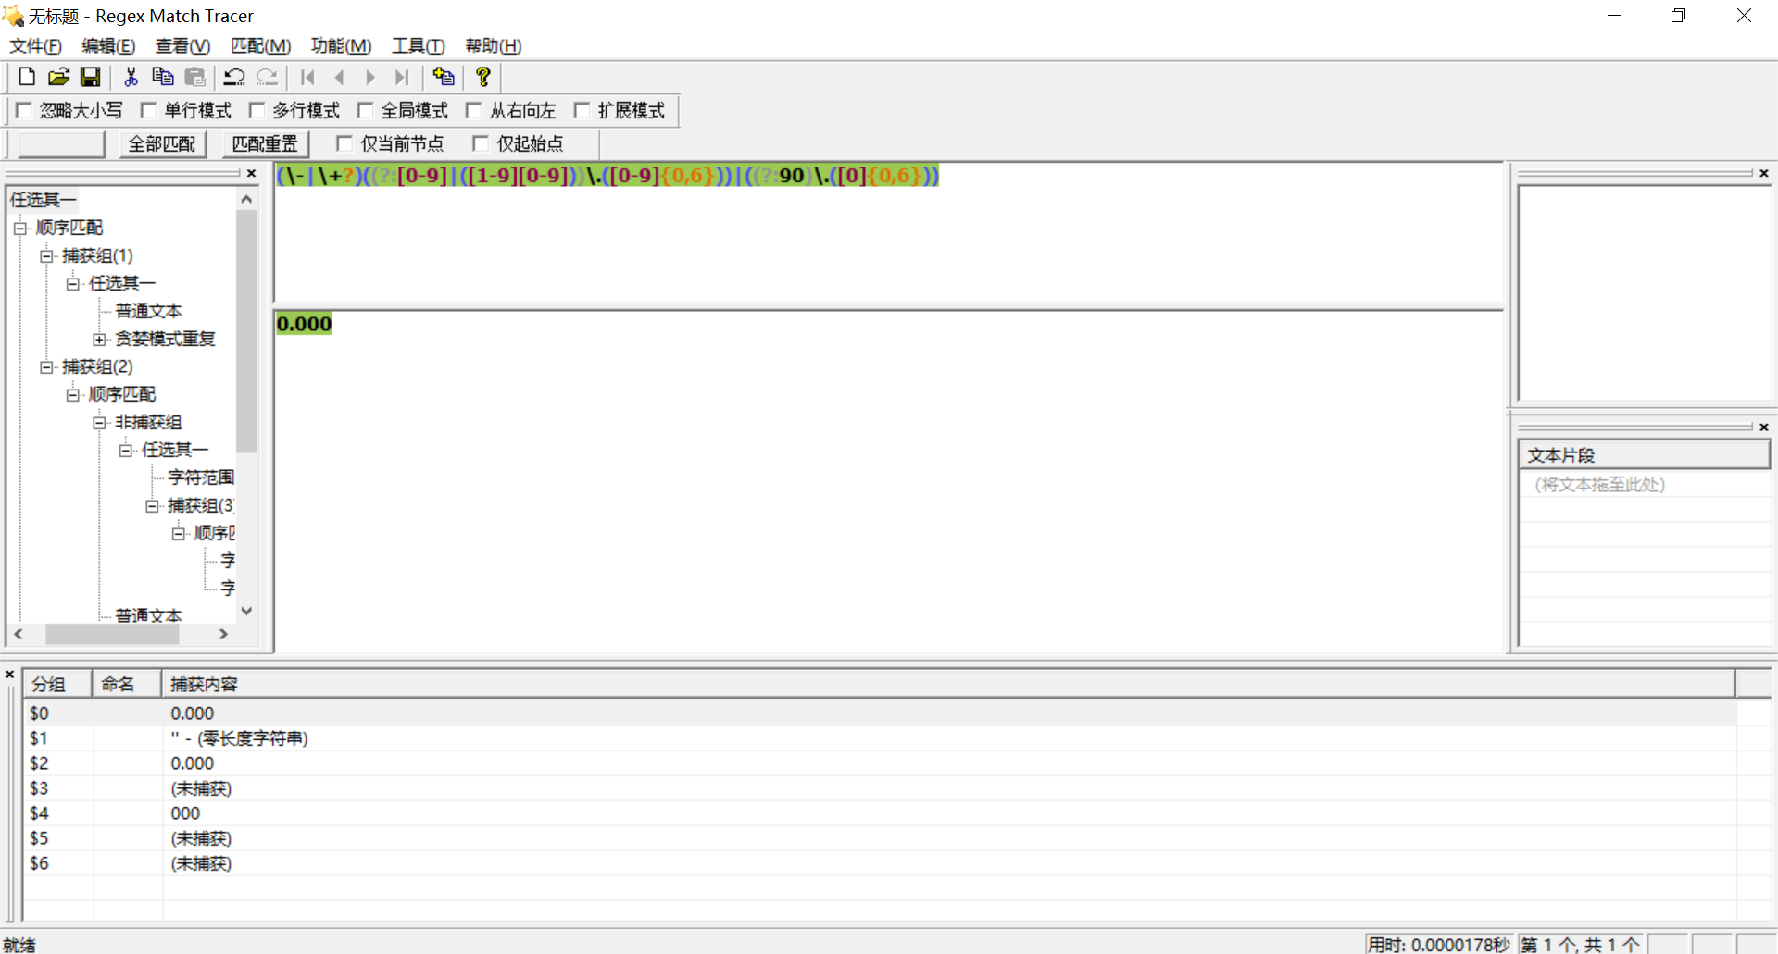Click the 全部匹配 button
The width and height of the screenshot is (1778, 954).
pos(162,143)
